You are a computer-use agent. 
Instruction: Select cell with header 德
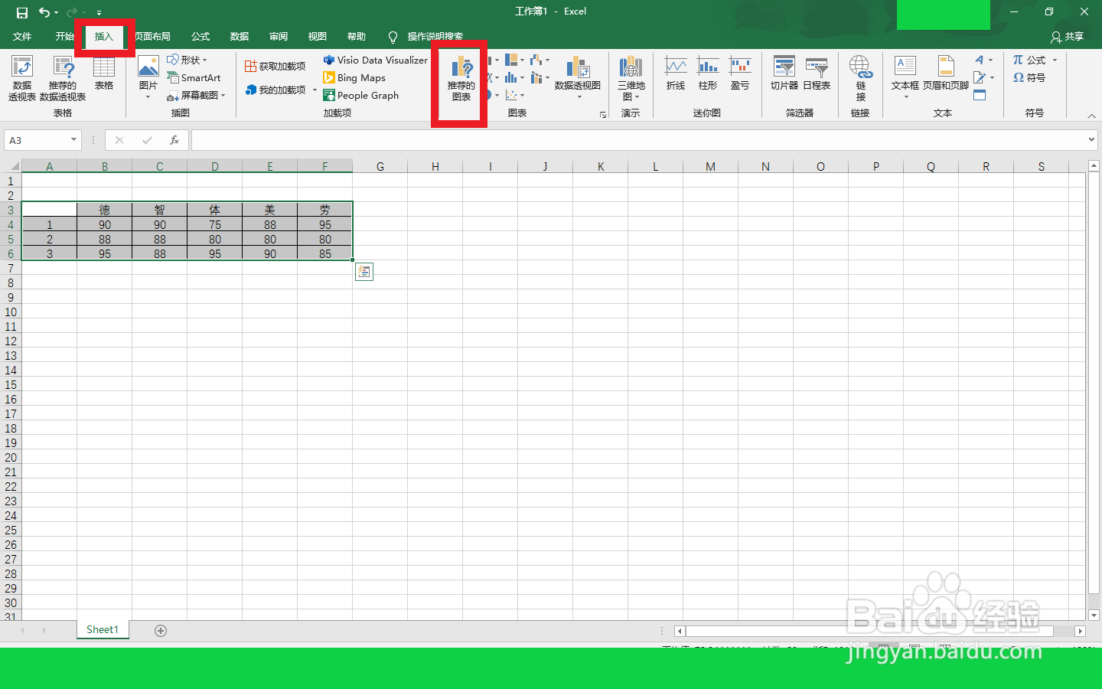(x=105, y=210)
